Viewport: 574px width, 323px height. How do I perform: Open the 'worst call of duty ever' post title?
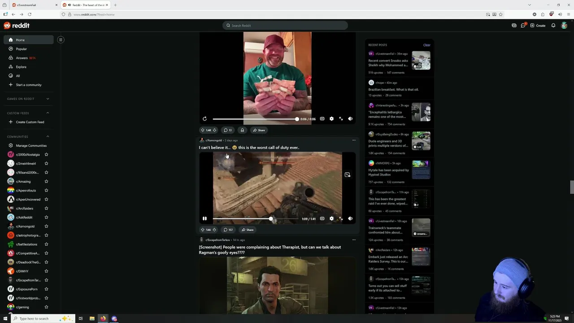249,148
